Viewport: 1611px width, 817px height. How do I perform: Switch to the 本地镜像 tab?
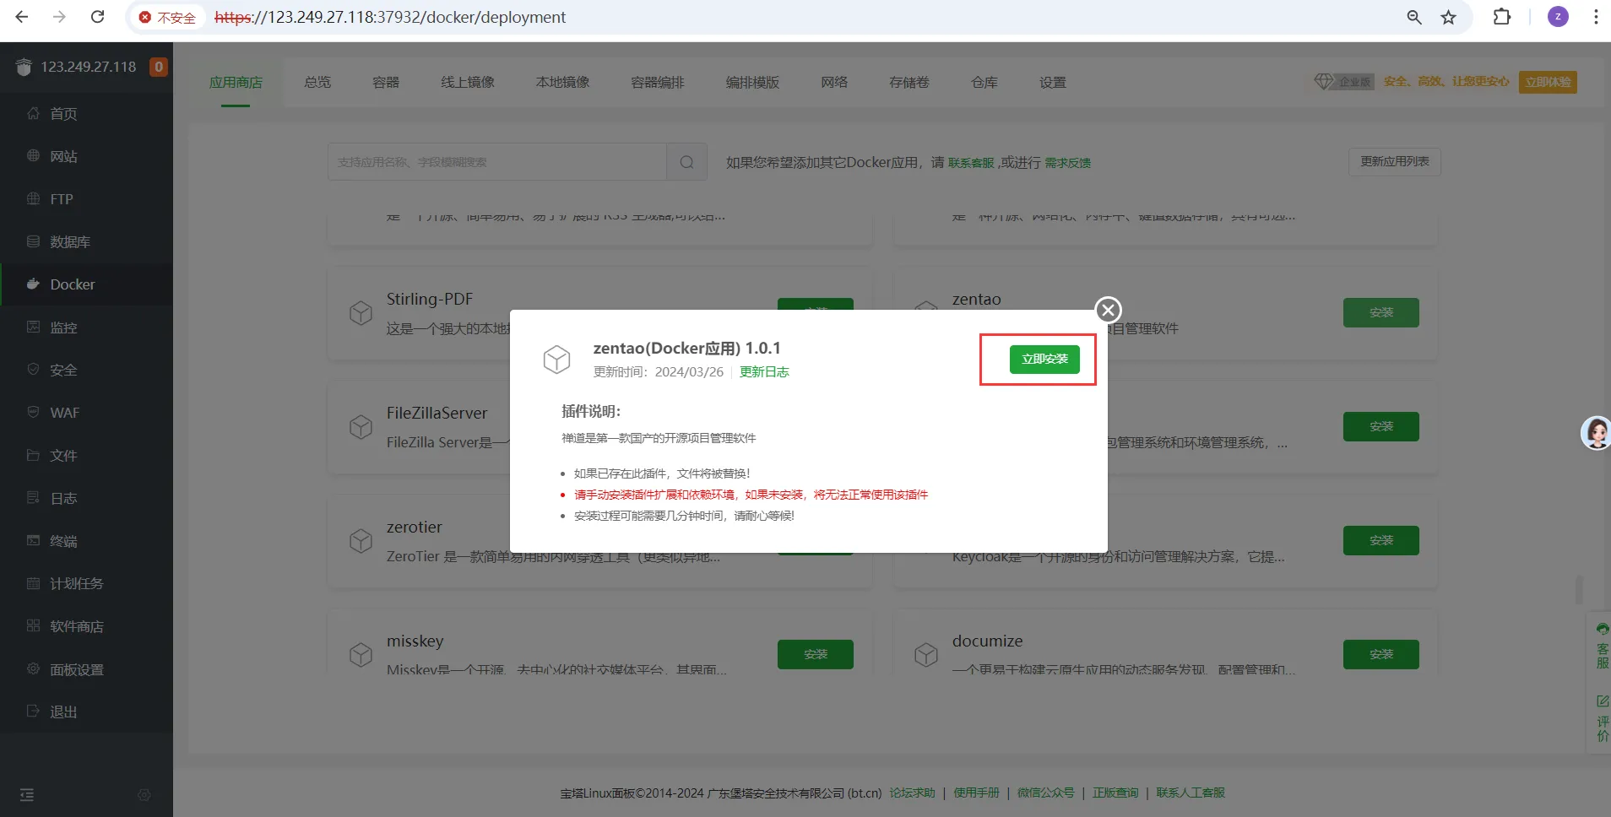tap(562, 83)
